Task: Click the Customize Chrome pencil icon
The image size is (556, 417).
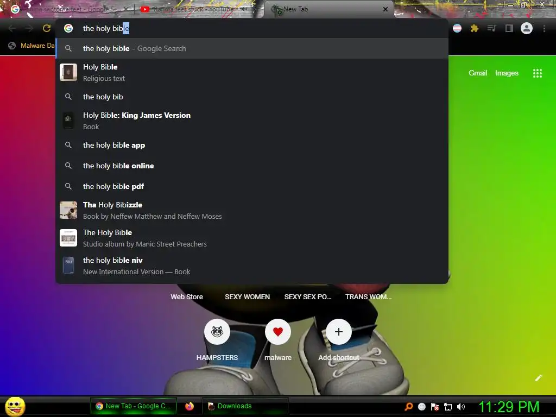Action: click(538, 378)
